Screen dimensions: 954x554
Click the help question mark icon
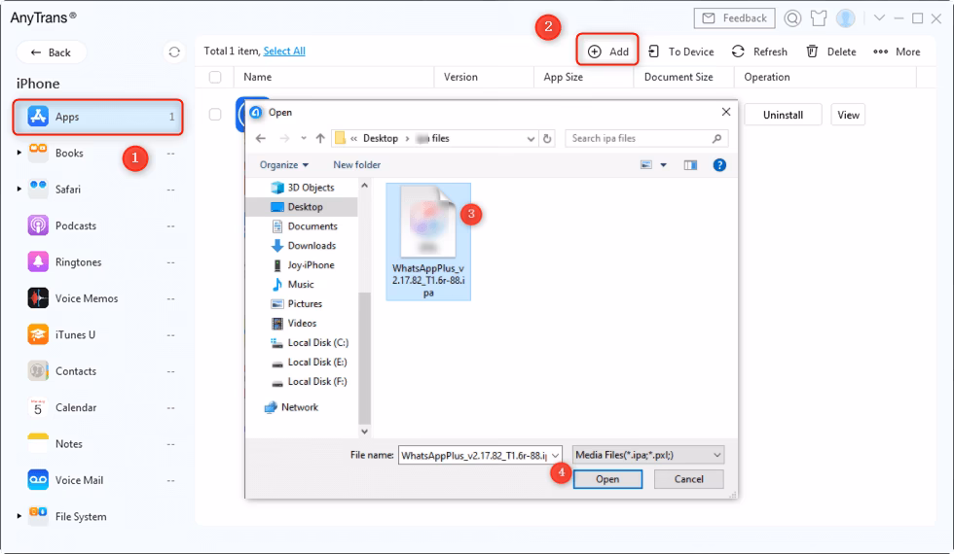(719, 164)
